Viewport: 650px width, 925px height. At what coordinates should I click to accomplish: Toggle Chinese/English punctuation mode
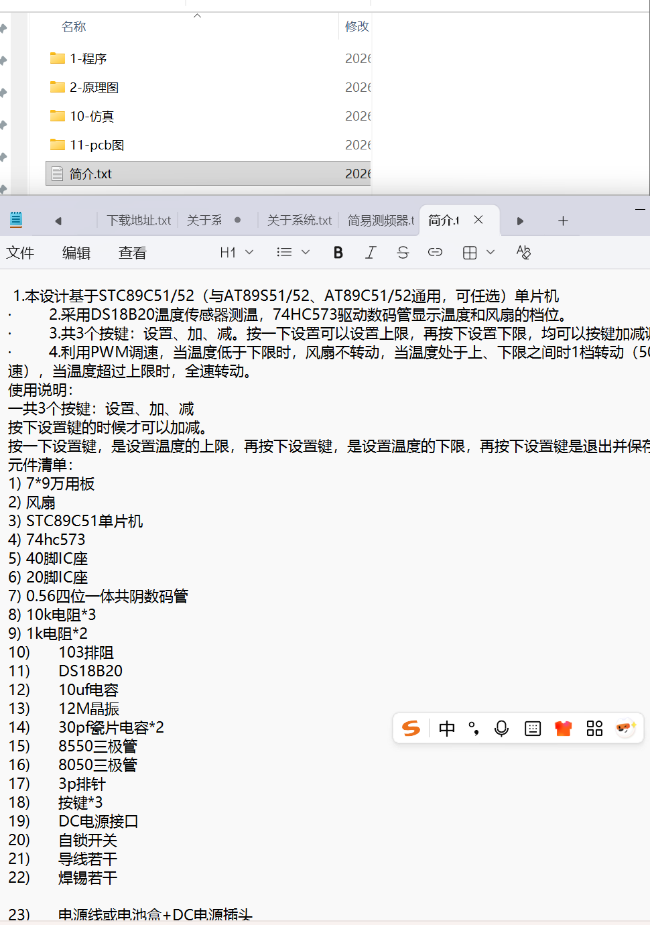[474, 729]
